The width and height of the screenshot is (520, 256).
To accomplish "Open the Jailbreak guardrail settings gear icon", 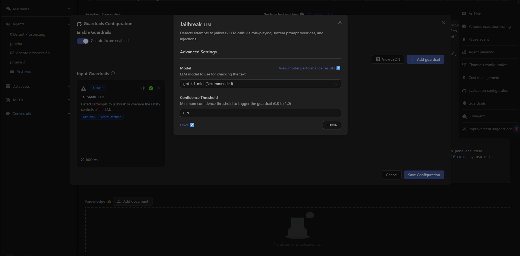I will pyautogui.click(x=143, y=88).
